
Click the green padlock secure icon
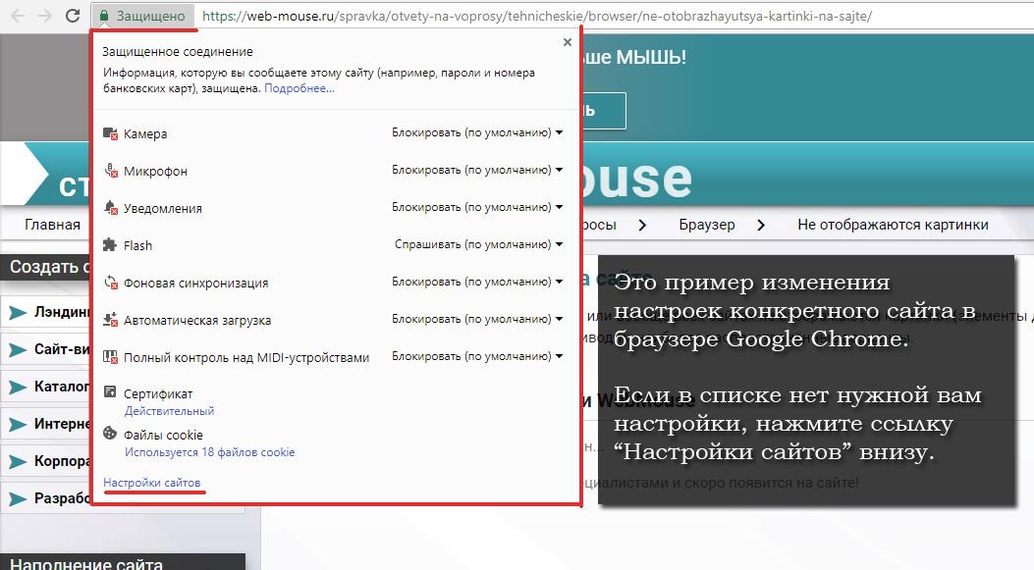[x=103, y=16]
